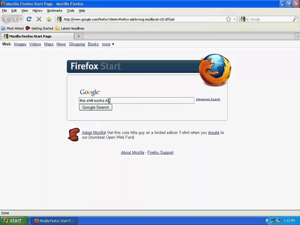Click the URL address bar text
Image resolution: width=300 pixels, height=225 pixels.
tap(119, 19)
